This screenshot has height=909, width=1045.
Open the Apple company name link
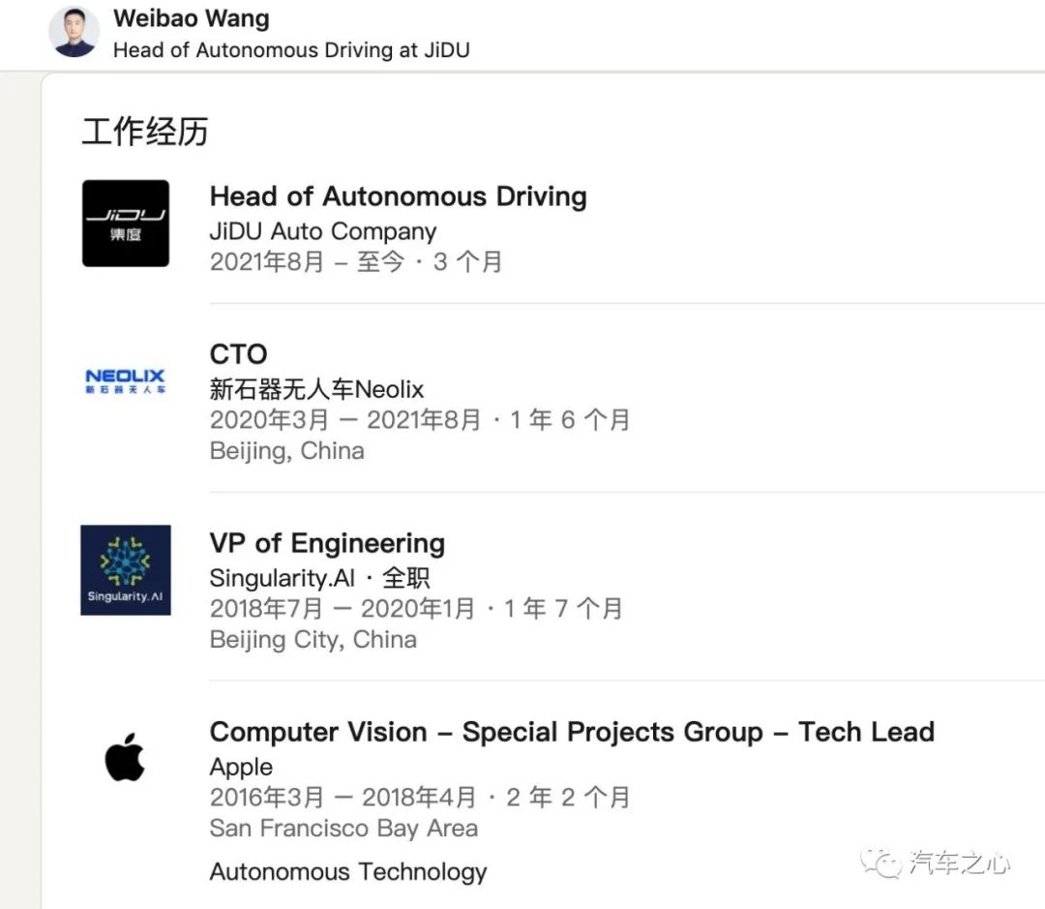pyautogui.click(x=241, y=767)
